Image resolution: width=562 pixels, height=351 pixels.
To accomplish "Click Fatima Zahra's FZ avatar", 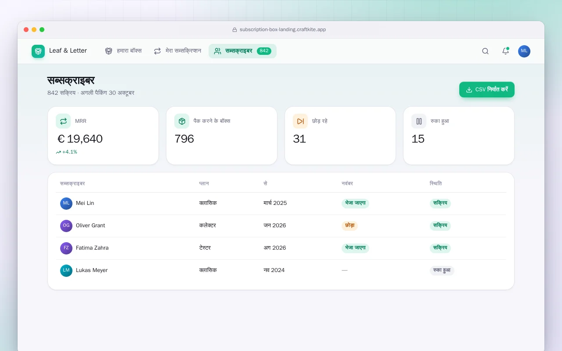I will (66, 248).
